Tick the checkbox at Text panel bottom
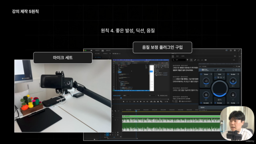This screenshot has height=144, width=256. point(180,101)
